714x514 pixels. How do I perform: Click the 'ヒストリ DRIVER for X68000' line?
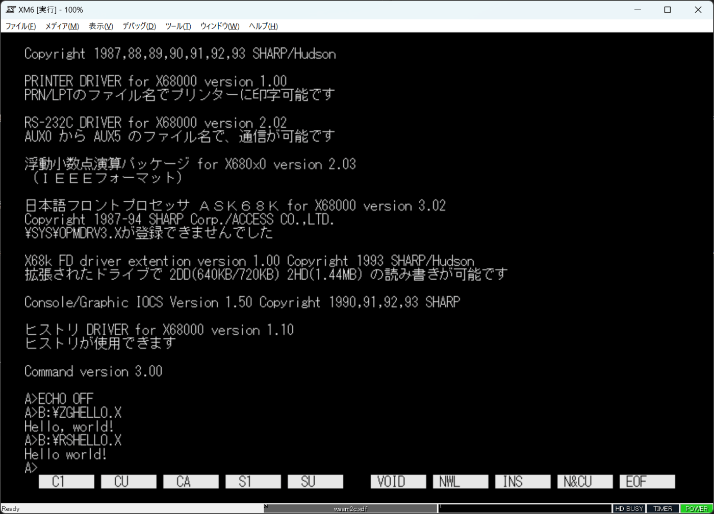pyautogui.click(x=159, y=330)
